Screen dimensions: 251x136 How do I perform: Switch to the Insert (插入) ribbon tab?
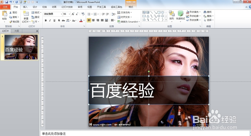point(25,7)
